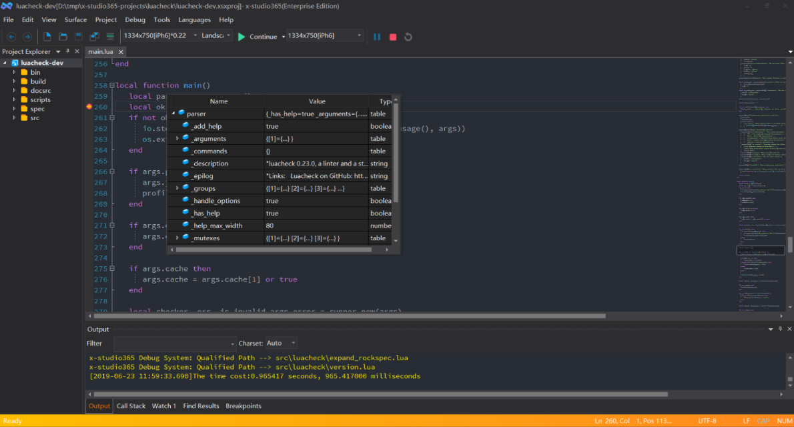
Task: Select the spec folder in the project tree
Action: pos(37,109)
